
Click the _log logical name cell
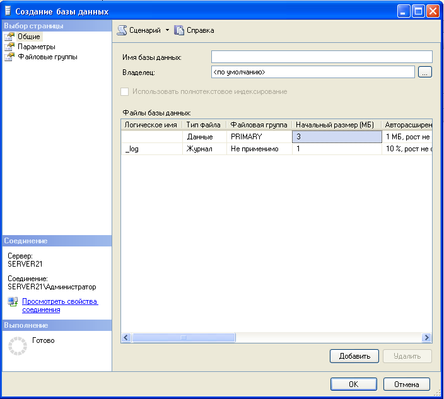coord(152,149)
